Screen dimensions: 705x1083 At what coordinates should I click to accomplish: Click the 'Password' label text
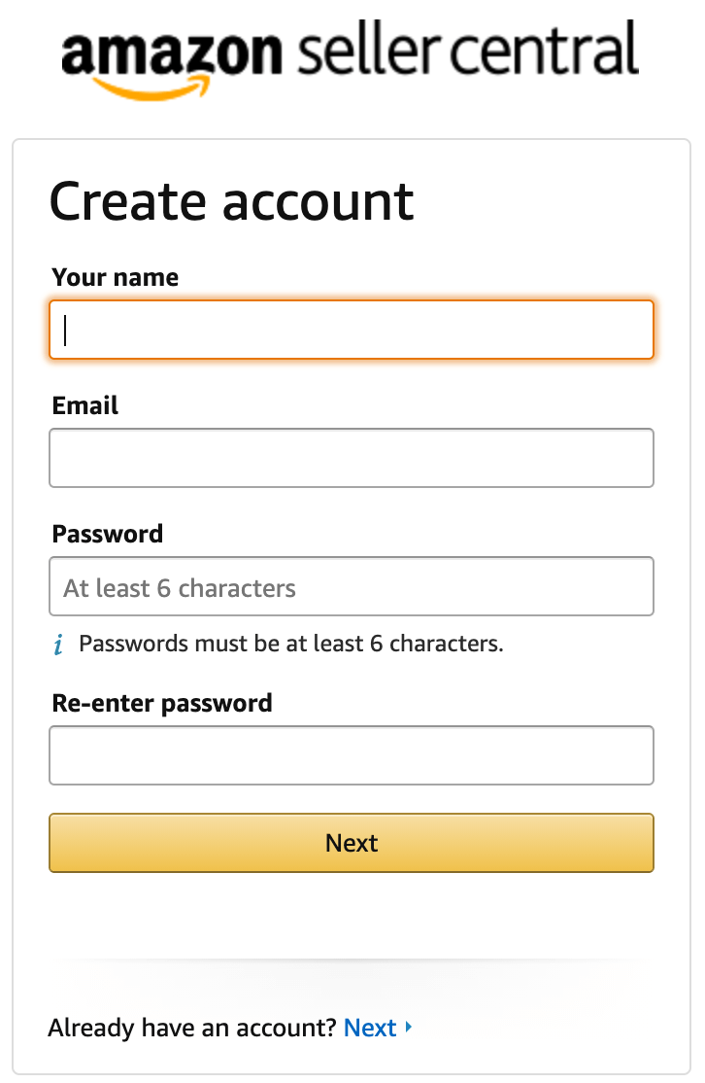107,534
